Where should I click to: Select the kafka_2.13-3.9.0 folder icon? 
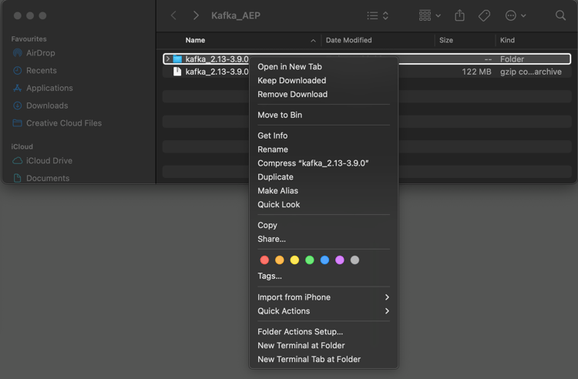point(177,59)
